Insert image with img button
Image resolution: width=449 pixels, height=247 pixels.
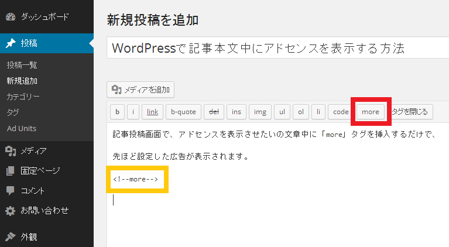[260, 112]
